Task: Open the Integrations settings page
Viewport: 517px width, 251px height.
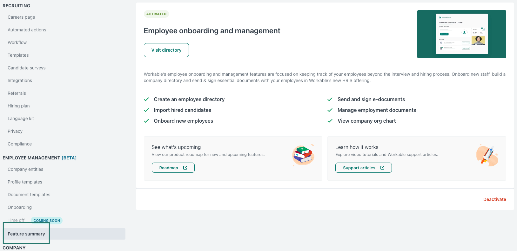Action: point(20,80)
